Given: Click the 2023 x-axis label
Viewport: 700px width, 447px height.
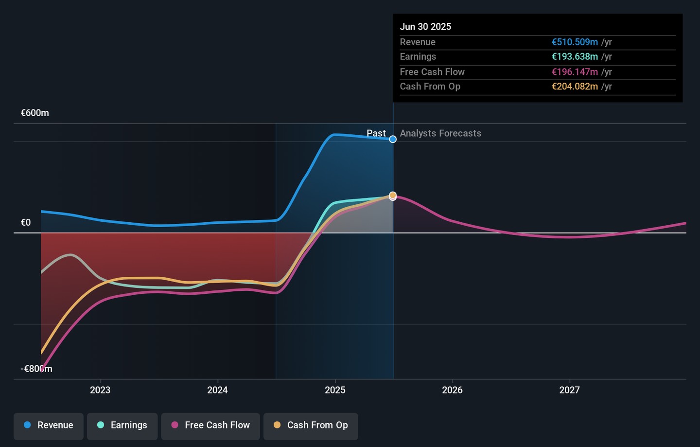Looking at the screenshot, I should click(x=100, y=390).
